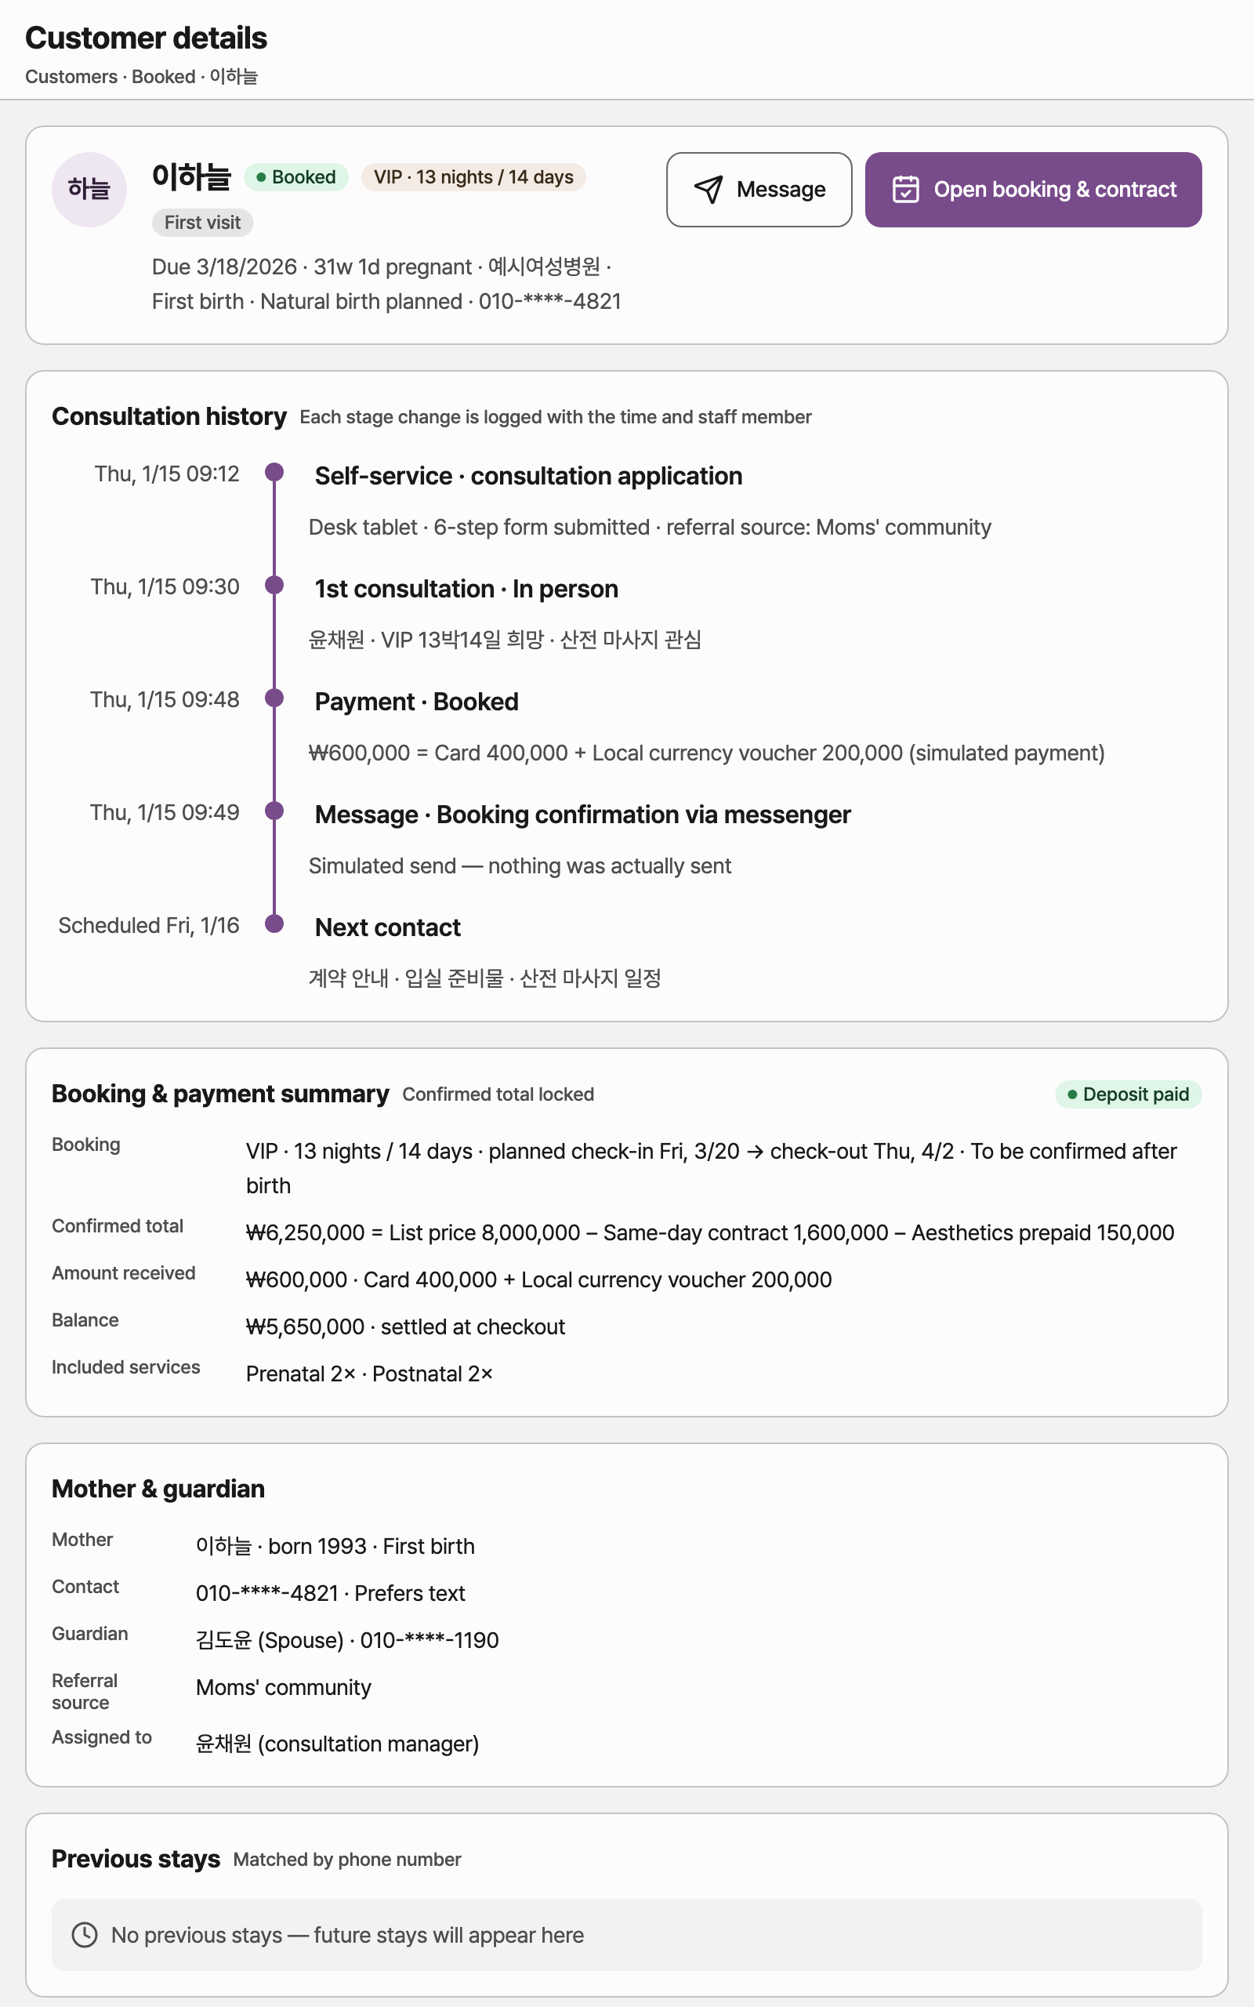Click contact '010-****-4821 · Prefers text'
Screen dimensions: 1254x2007
click(x=330, y=1593)
